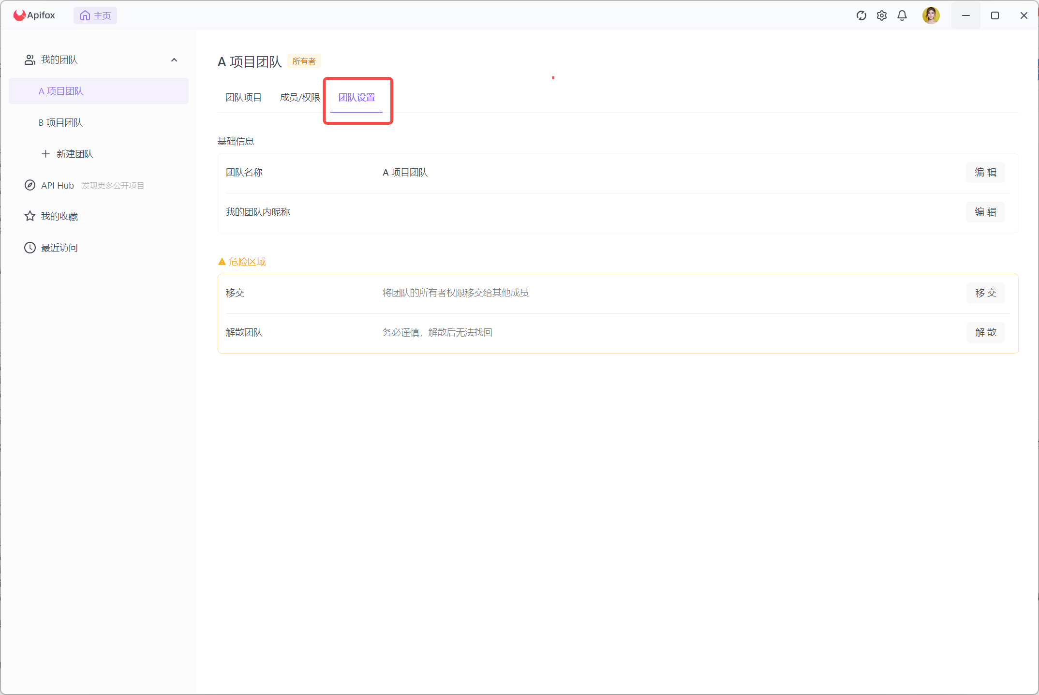Screen dimensions: 1039x695
Task: Click the Apifox logo icon
Action: pyautogui.click(x=19, y=15)
